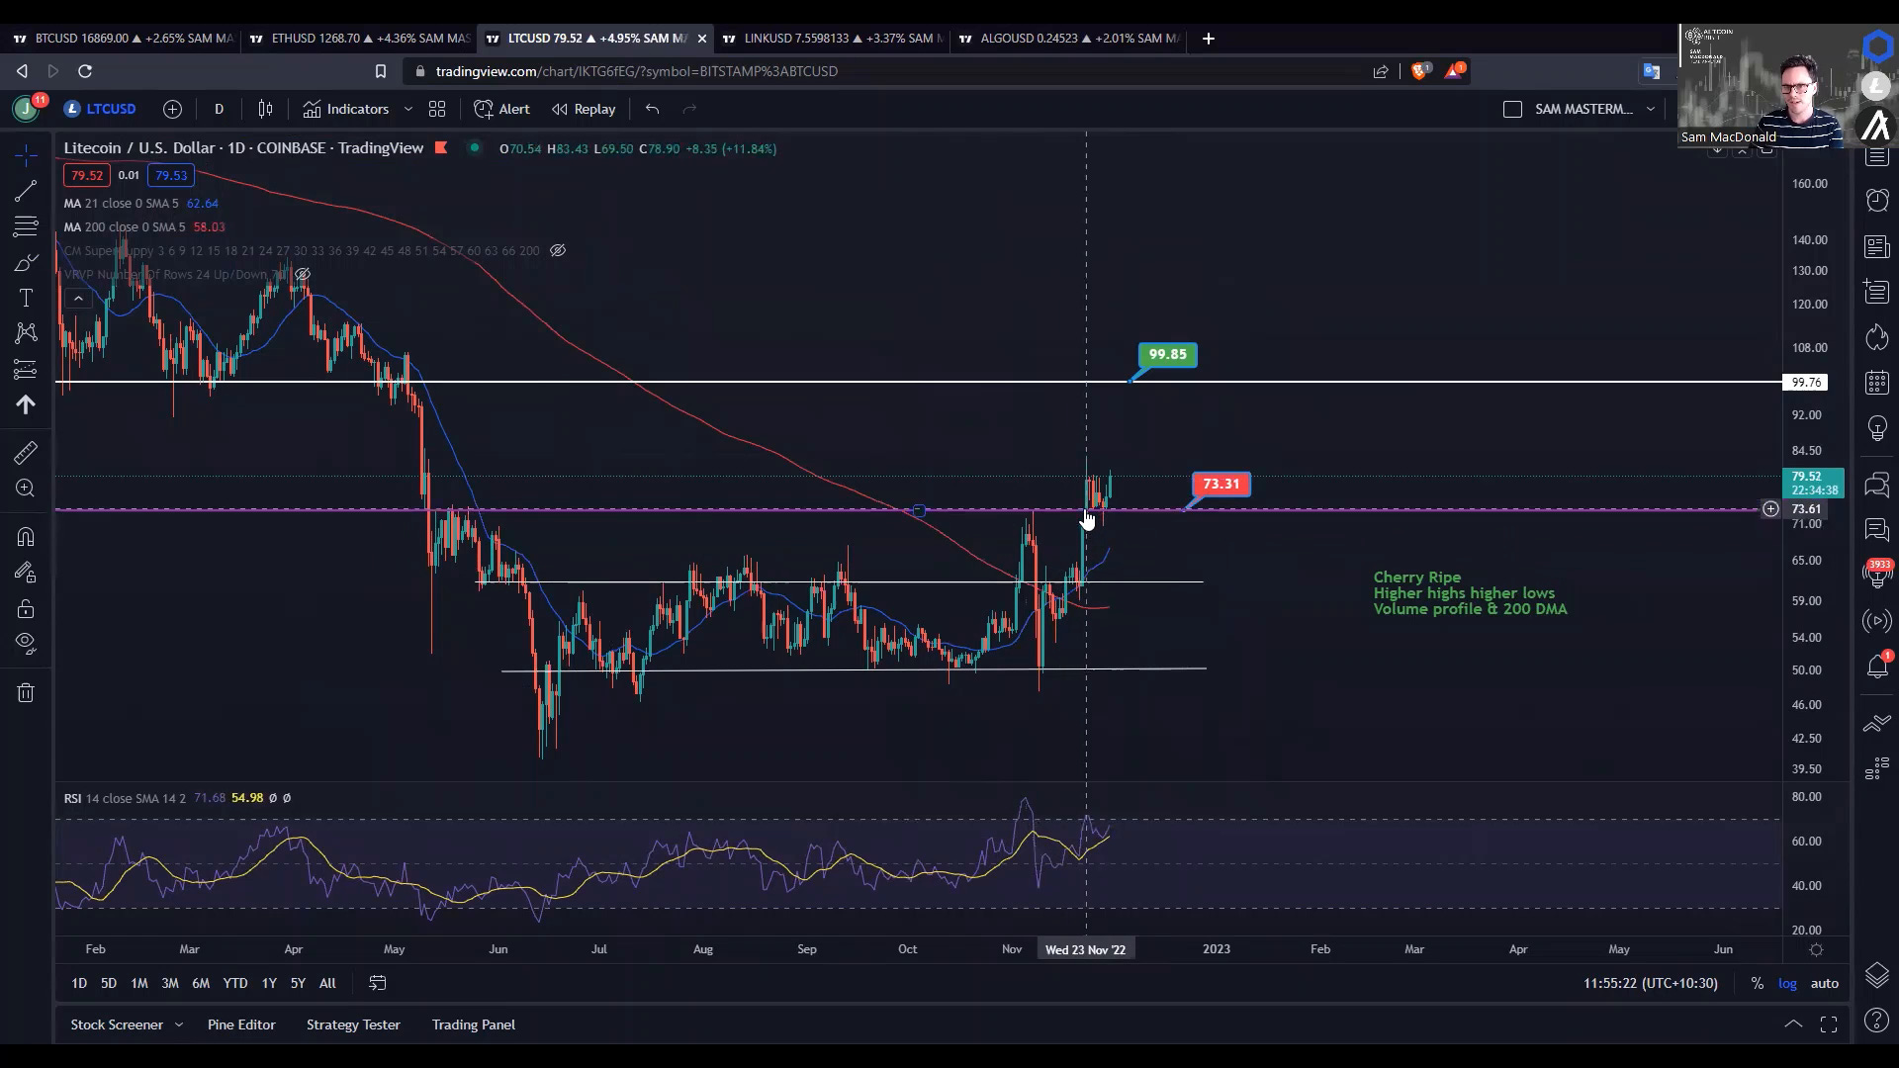Image resolution: width=1899 pixels, height=1068 pixels.
Task: Expand the Stock Screener panel chevron
Action: (179, 1024)
